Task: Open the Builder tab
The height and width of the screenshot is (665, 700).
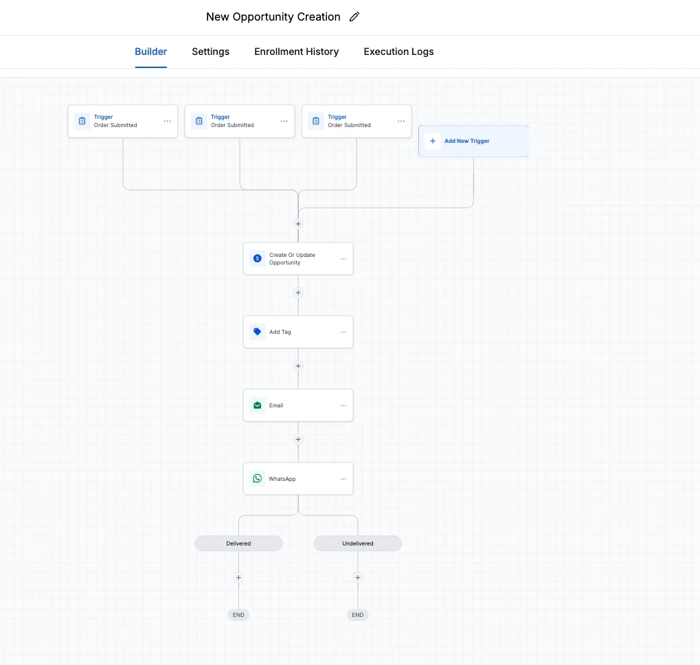Action: point(151,52)
